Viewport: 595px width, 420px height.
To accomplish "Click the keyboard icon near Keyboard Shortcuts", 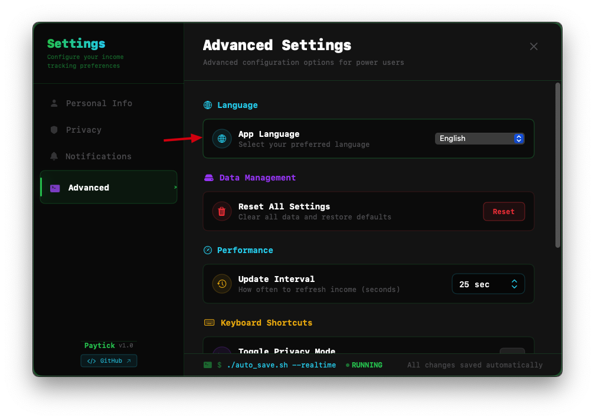I will point(208,323).
